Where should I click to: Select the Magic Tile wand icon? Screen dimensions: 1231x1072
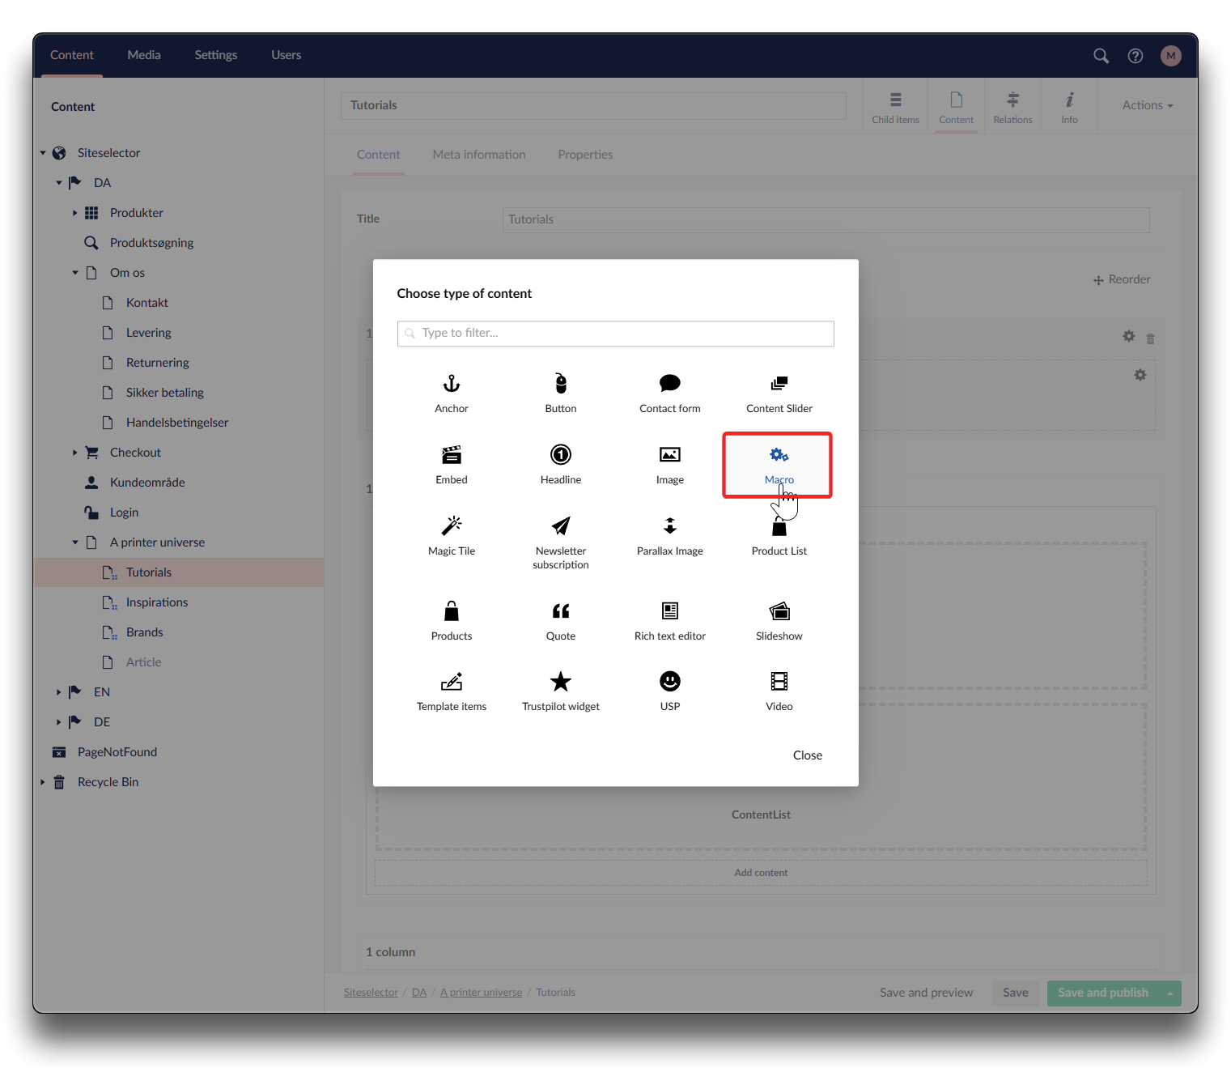pos(452,526)
